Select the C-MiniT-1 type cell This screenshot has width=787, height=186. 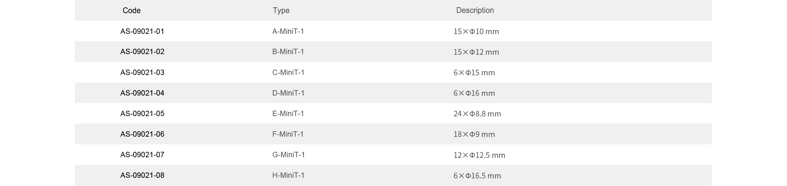(288, 72)
